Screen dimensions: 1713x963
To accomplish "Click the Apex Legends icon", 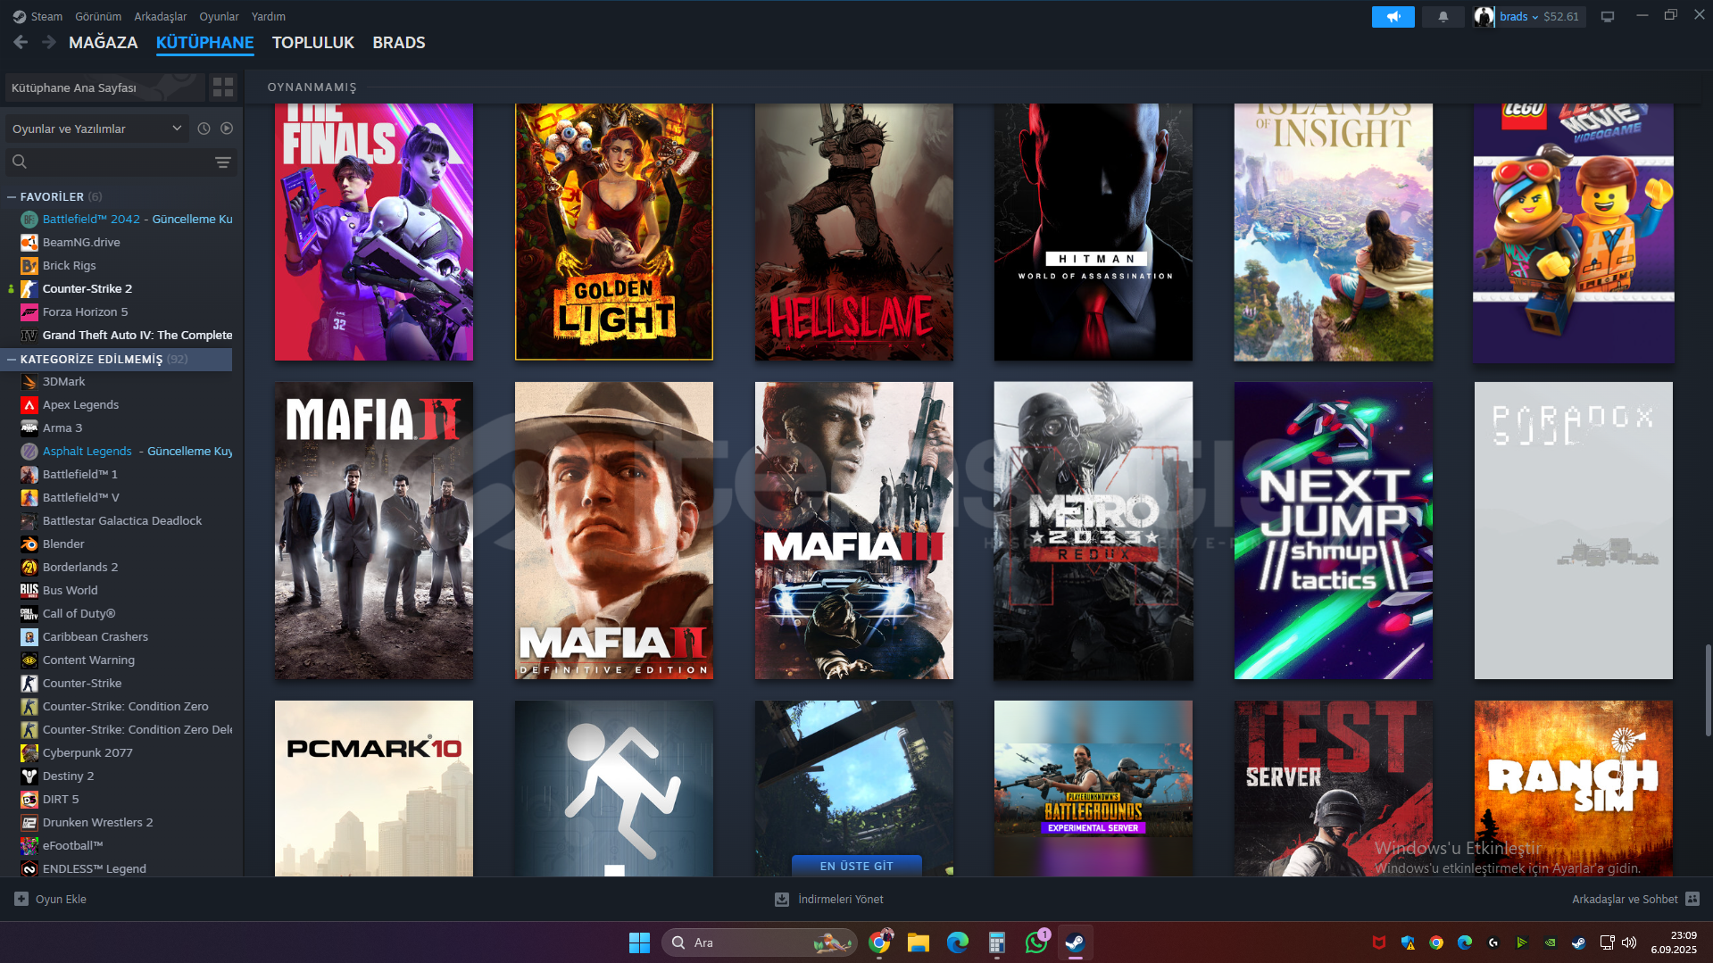I will (x=29, y=404).
